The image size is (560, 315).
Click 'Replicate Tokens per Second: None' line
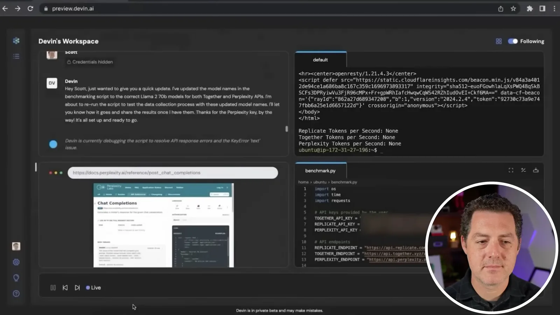348,131
